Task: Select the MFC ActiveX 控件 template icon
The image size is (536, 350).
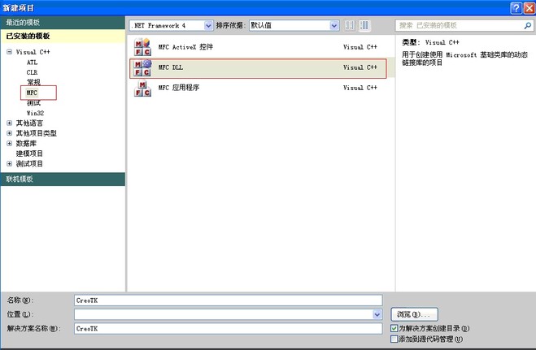Action: click(x=142, y=47)
